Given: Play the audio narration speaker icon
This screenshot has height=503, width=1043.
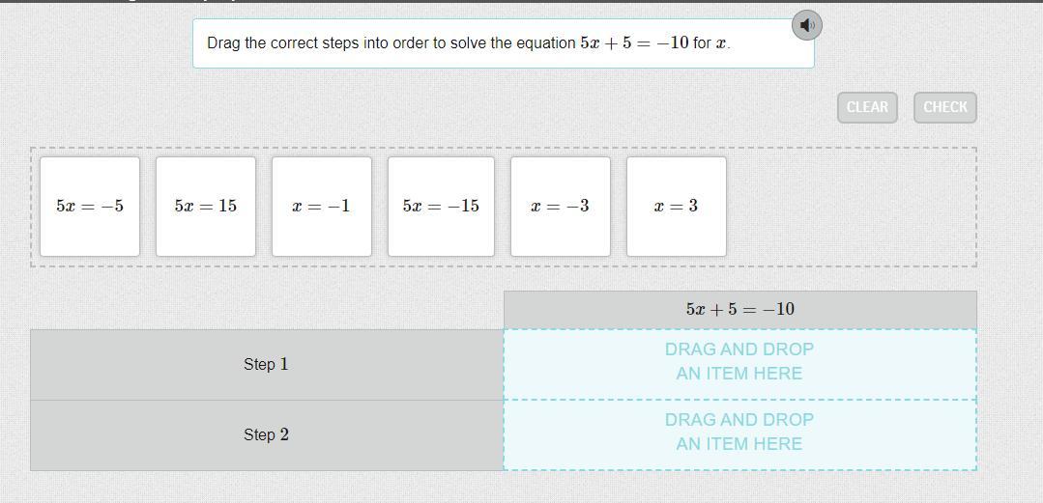Looking at the screenshot, I should pos(807,25).
